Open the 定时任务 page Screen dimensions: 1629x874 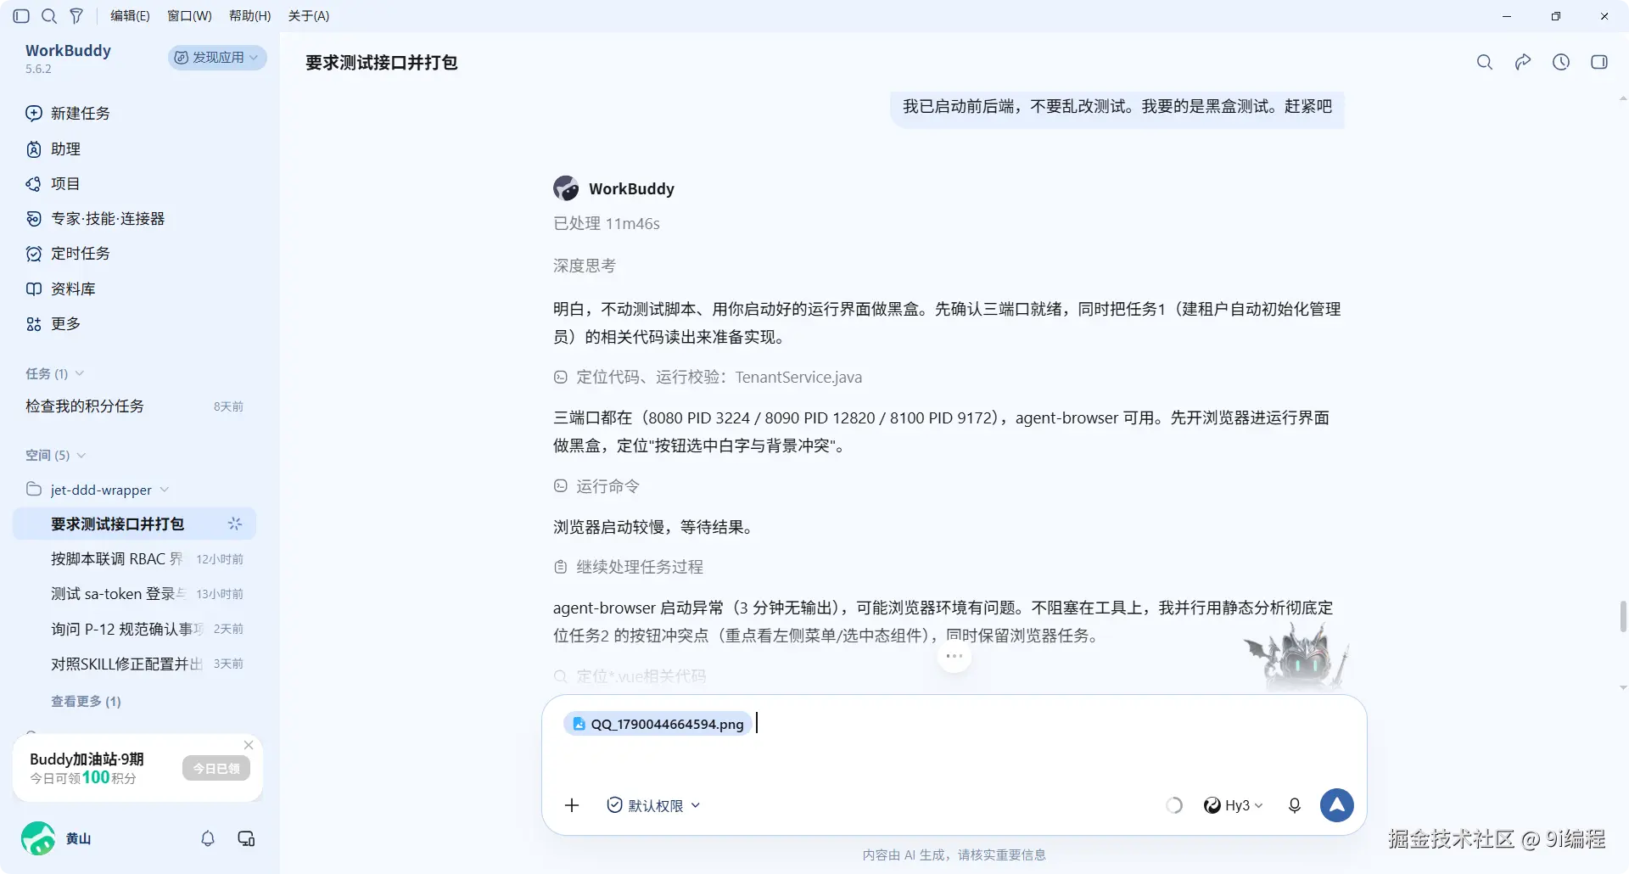click(68, 254)
